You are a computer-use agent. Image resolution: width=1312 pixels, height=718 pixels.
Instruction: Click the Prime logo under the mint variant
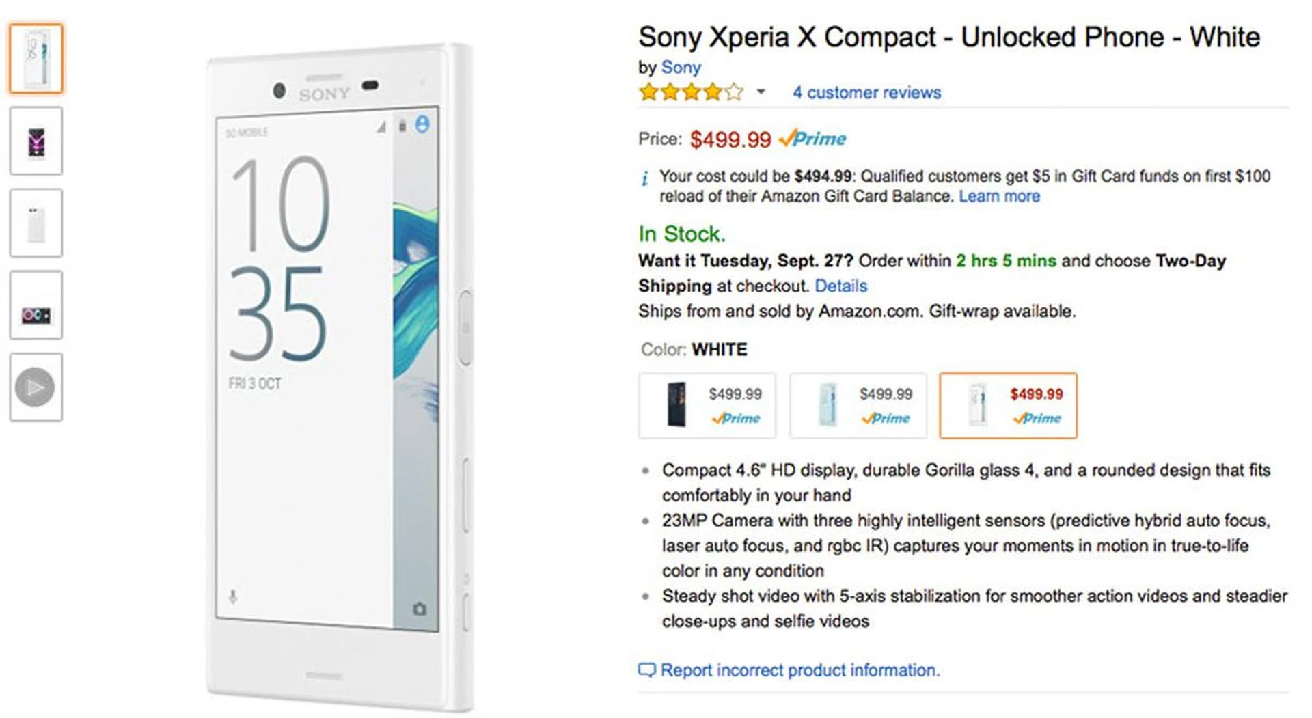(886, 419)
